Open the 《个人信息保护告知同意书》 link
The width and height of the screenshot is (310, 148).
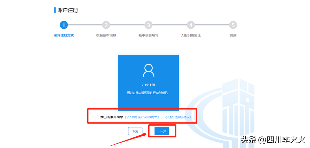coord(142,117)
